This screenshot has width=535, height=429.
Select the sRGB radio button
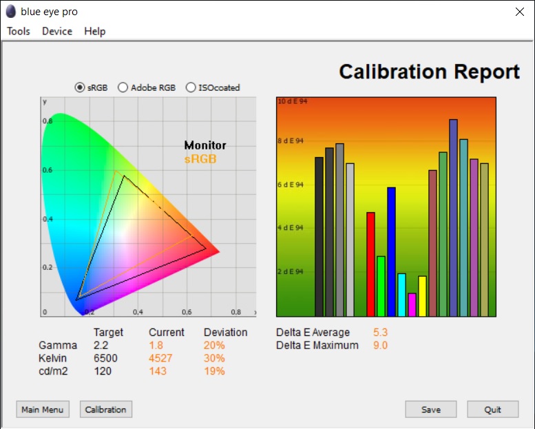click(80, 87)
